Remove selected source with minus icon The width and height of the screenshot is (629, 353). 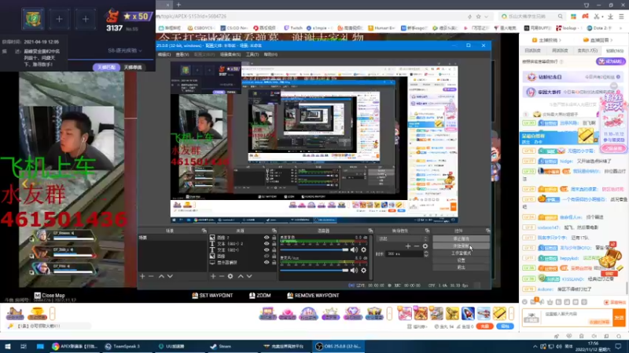222,276
